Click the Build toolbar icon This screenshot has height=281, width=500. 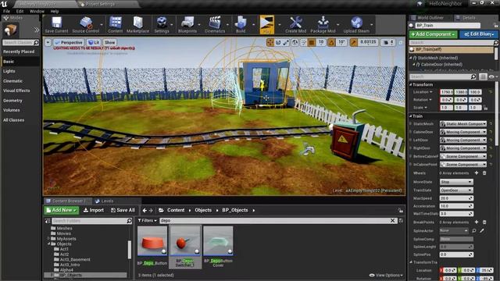pyautogui.click(x=241, y=25)
